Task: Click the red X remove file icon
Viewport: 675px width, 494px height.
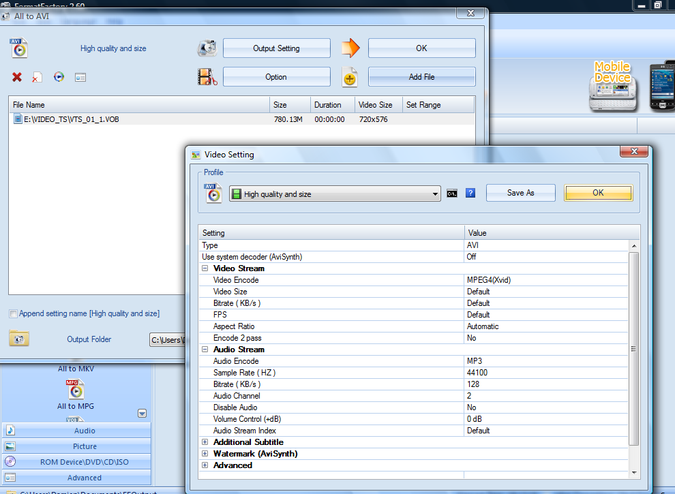Action: tap(17, 77)
